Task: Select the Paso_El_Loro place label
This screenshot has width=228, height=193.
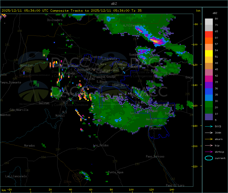Action: (x=175, y=185)
